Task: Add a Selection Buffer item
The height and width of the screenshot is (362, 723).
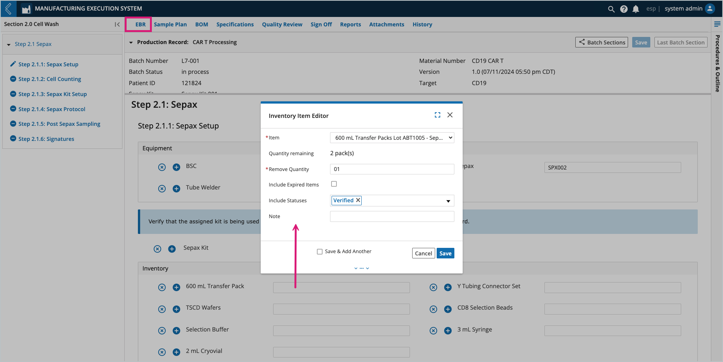Action: [176, 331]
